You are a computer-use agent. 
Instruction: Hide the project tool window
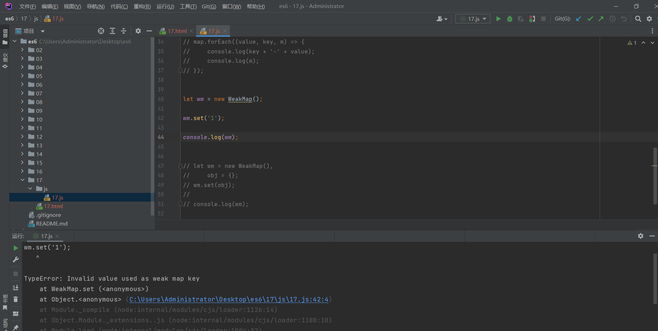coord(149,31)
